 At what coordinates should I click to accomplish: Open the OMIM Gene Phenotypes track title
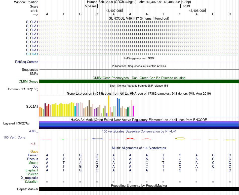pyautogui.click(x=139, y=78)
